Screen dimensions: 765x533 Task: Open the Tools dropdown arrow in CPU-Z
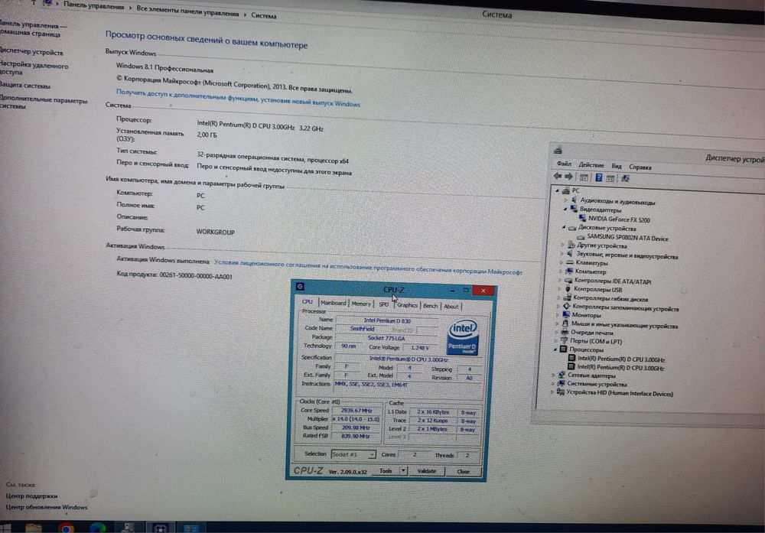click(403, 470)
